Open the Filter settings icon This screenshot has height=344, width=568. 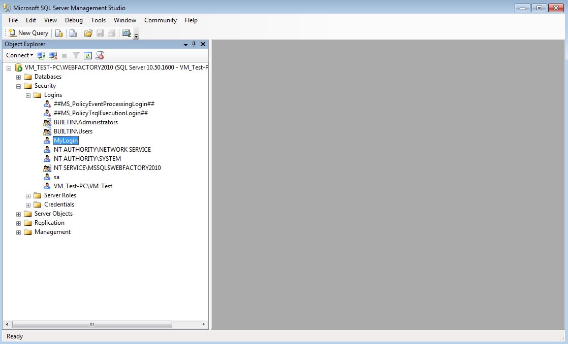pos(75,55)
